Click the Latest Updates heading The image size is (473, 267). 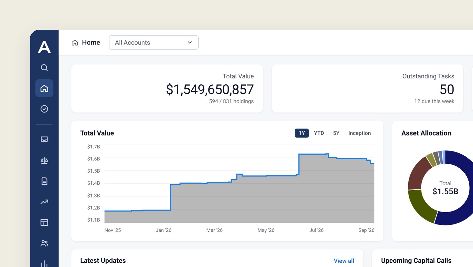103,261
